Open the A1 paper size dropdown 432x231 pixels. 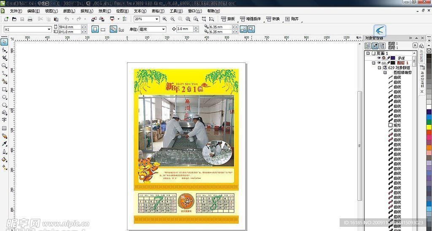tap(49, 29)
